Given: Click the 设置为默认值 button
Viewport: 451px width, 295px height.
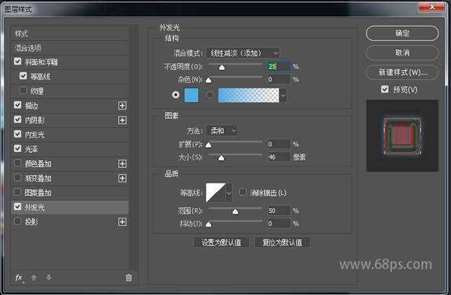Looking at the screenshot, I should pos(221,242).
